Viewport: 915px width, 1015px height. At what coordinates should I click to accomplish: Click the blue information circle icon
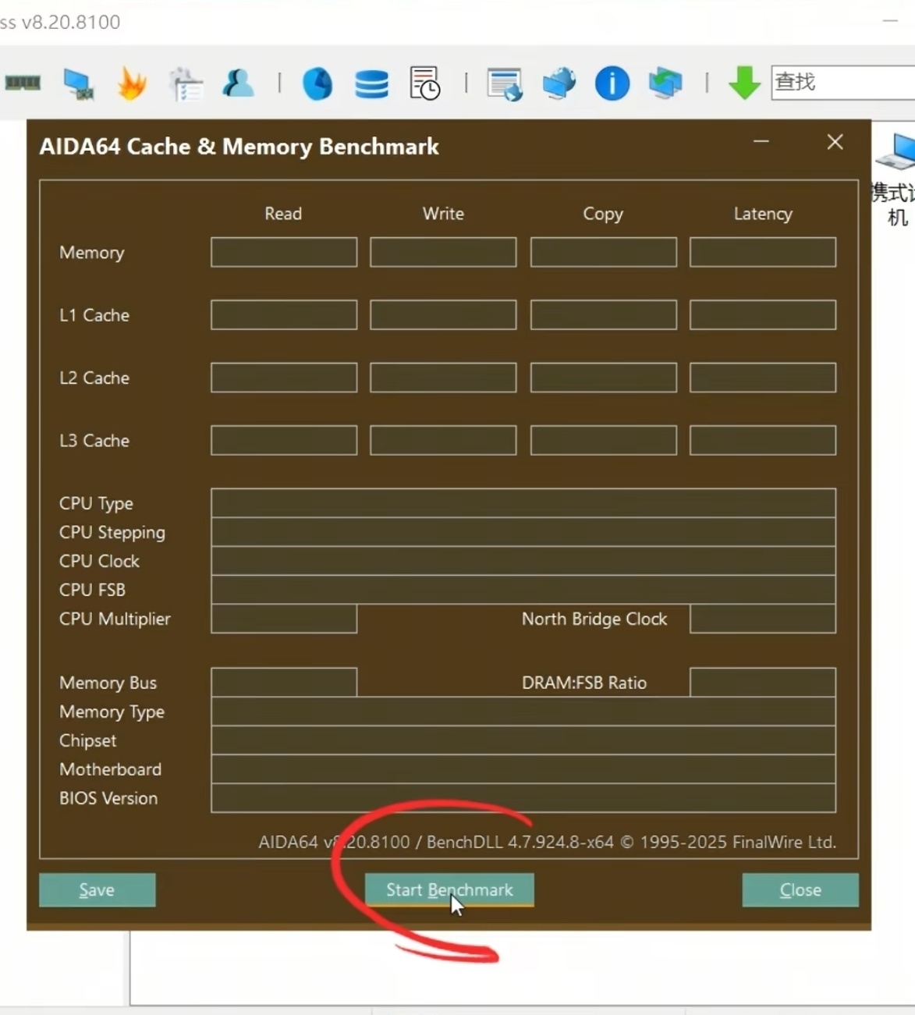tap(612, 83)
